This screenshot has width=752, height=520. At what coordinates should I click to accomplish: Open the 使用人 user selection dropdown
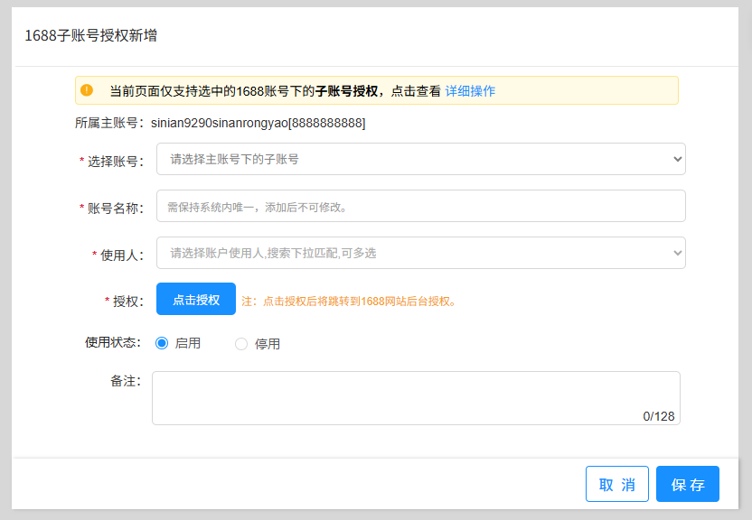[x=420, y=253]
